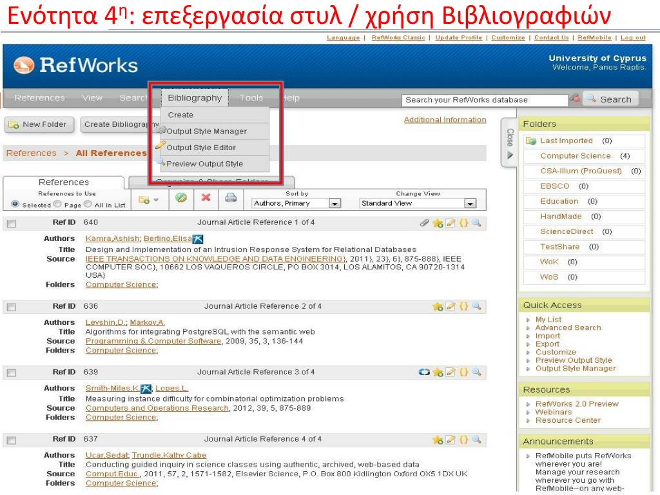
Task: Select checkbox for reference 637
Action: 12,440
